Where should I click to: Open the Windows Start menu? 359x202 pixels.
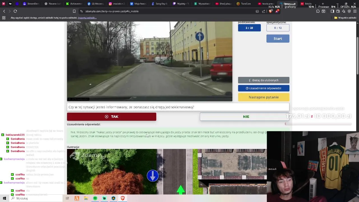click(x=4, y=198)
